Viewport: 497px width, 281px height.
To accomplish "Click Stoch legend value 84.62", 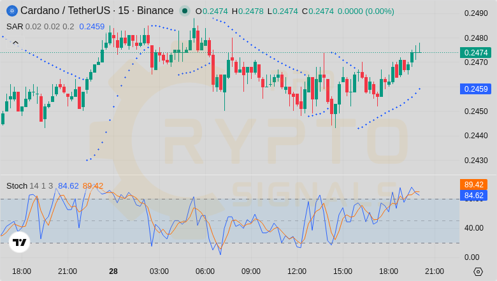I will pyautogui.click(x=68, y=185).
